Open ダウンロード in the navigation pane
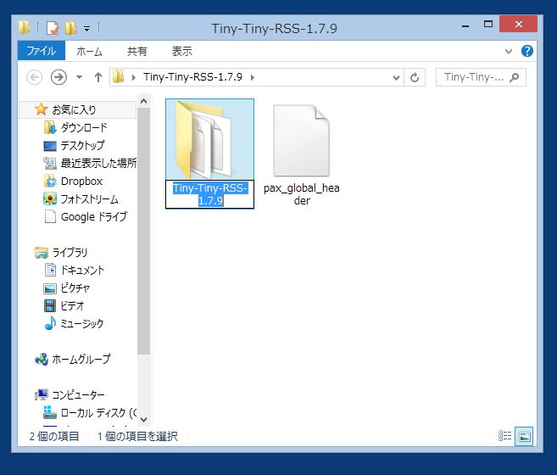Image resolution: width=557 pixels, height=475 pixels. pyautogui.click(x=84, y=127)
